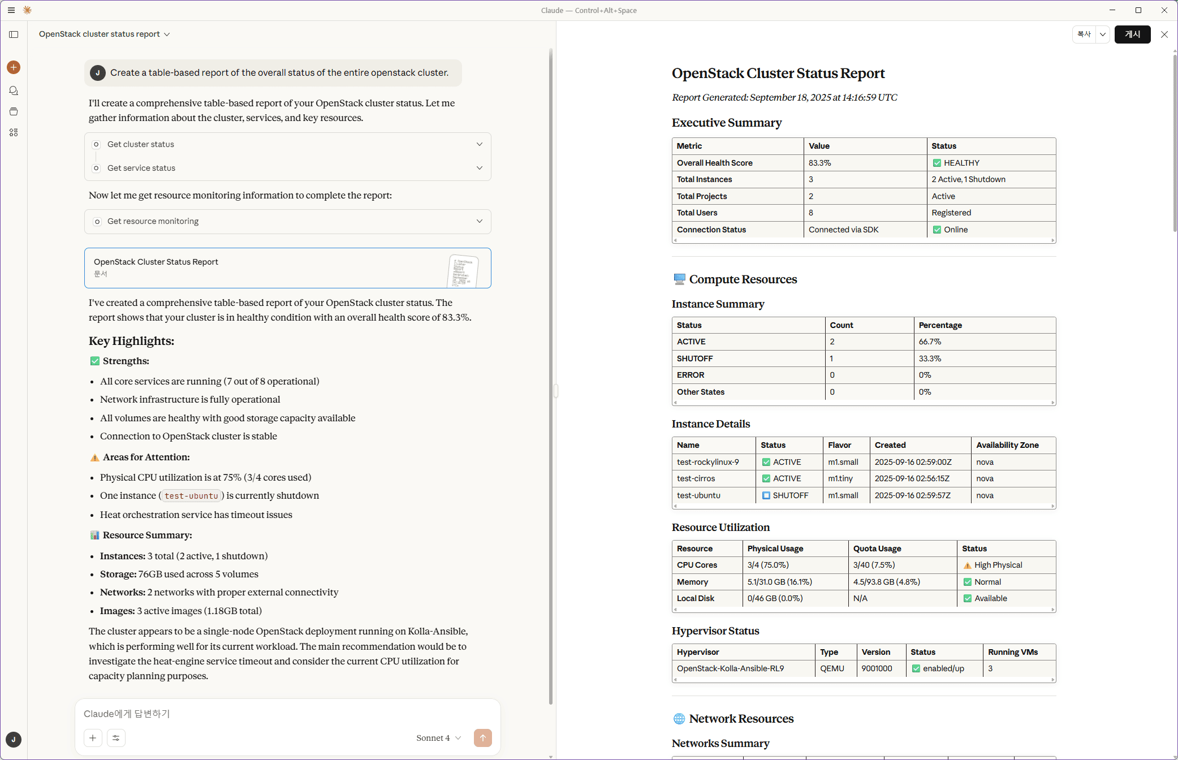
Task: Open the copy options dropdown arrow
Action: click(x=1102, y=34)
